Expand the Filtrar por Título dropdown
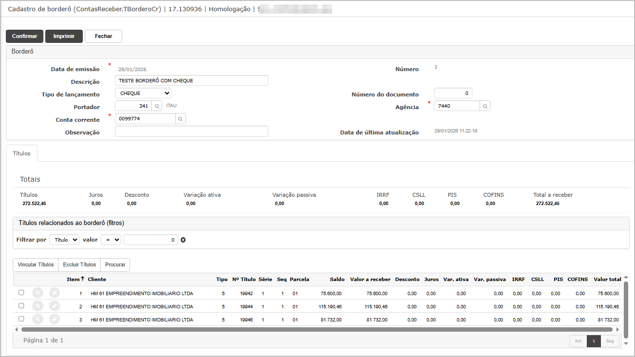Screen dimensions: 635x357 pos(64,240)
